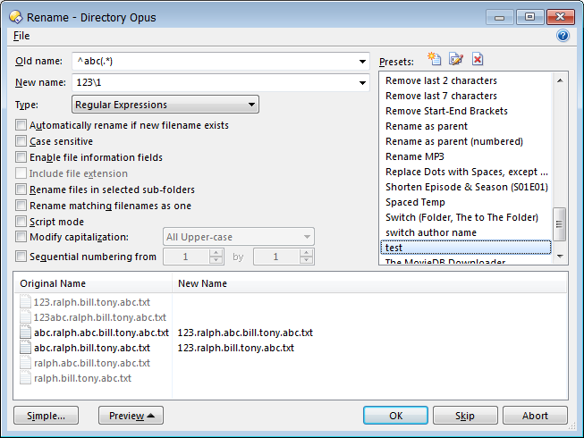
Task: Enable Automatically rename if new filename exists
Action: (21, 124)
